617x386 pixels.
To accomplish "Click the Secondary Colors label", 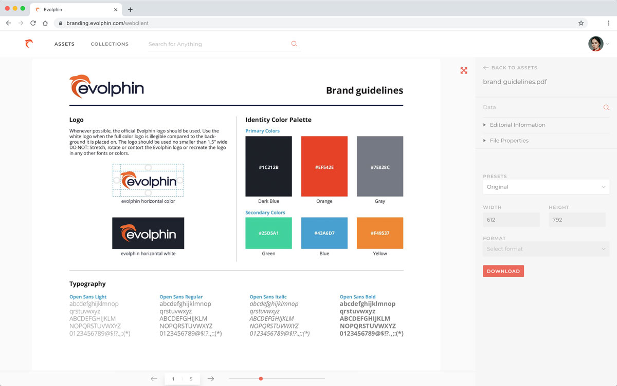I will coord(265,213).
